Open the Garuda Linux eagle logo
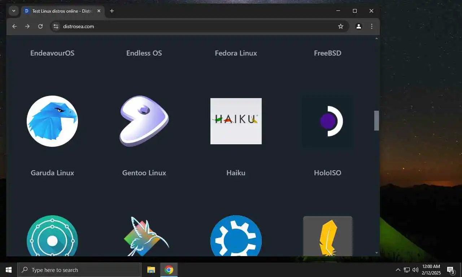Screen dimensions: 462x277 pos(52,121)
